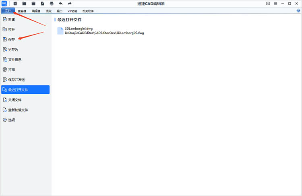Minimize the 迅捷CAD编辑器 window

click(283, 4)
